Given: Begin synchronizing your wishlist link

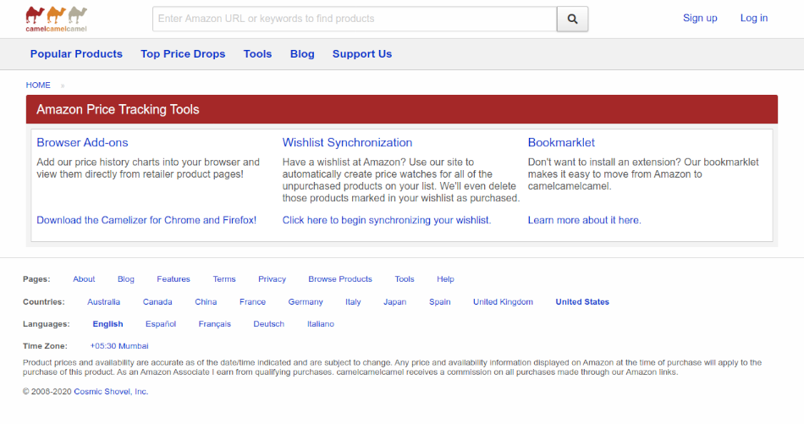Looking at the screenshot, I should pyautogui.click(x=387, y=220).
